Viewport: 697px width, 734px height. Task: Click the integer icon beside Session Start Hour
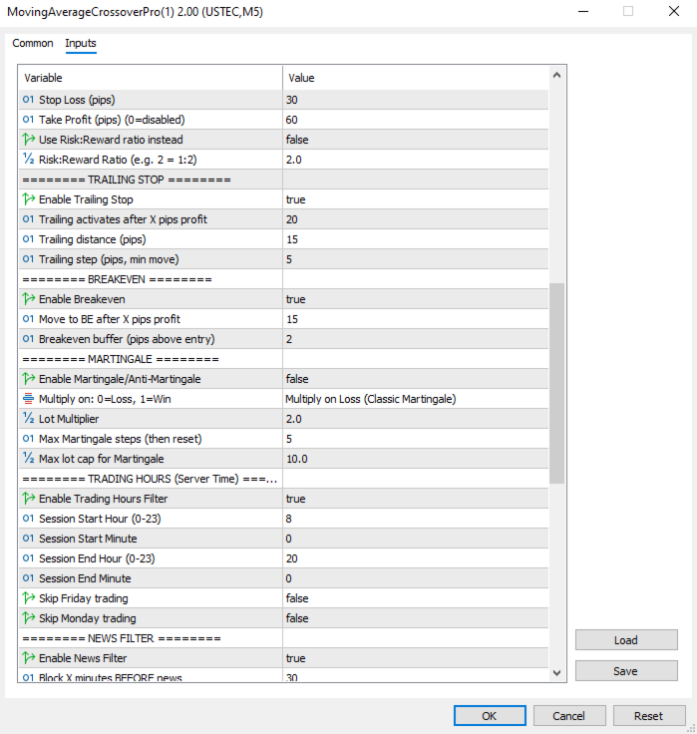coord(28,519)
